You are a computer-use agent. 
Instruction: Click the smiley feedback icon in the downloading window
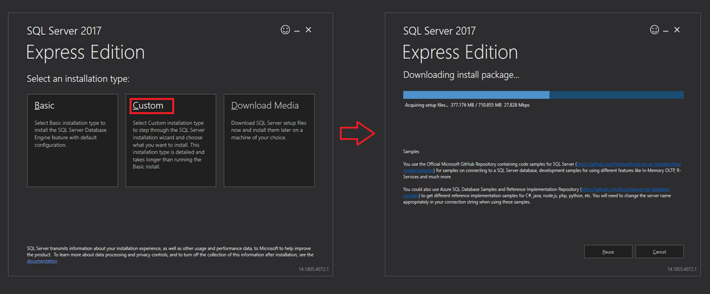coord(654,30)
